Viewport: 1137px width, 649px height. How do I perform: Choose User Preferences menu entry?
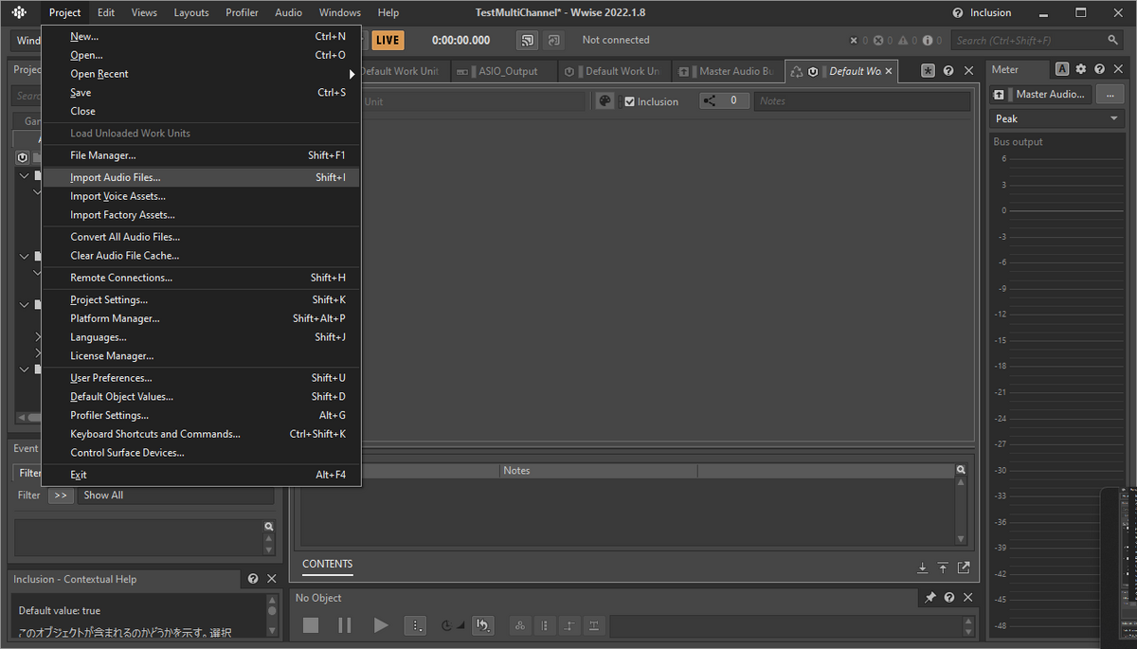(201, 378)
